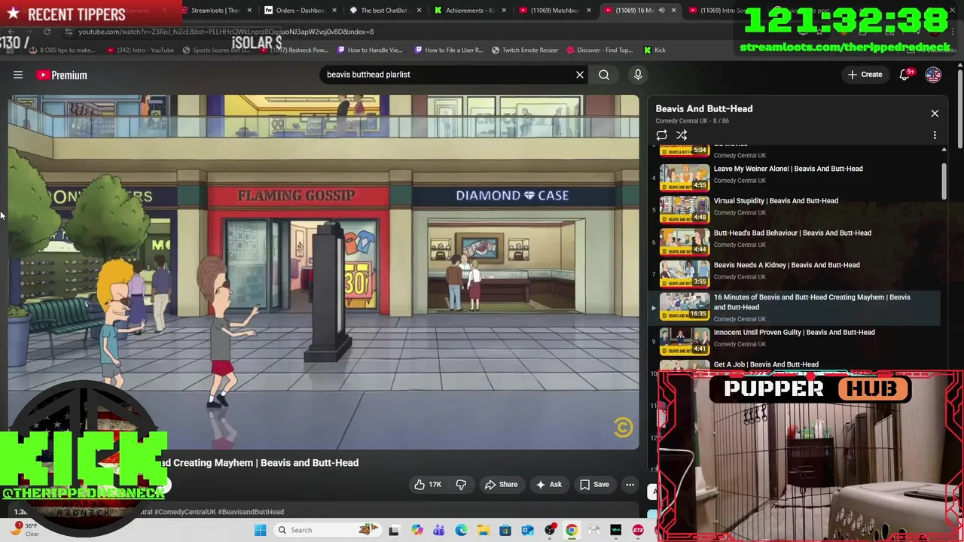Open Outlook from the taskbar
This screenshot has width=964, height=542.
[x=527, y=530]
